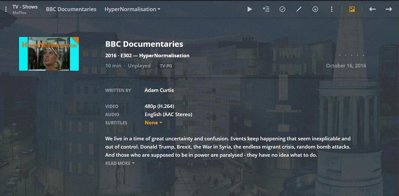Click the TV-PG rating badge
The image size is (399, 196).
pyautogui.click(x=166, y=66)
